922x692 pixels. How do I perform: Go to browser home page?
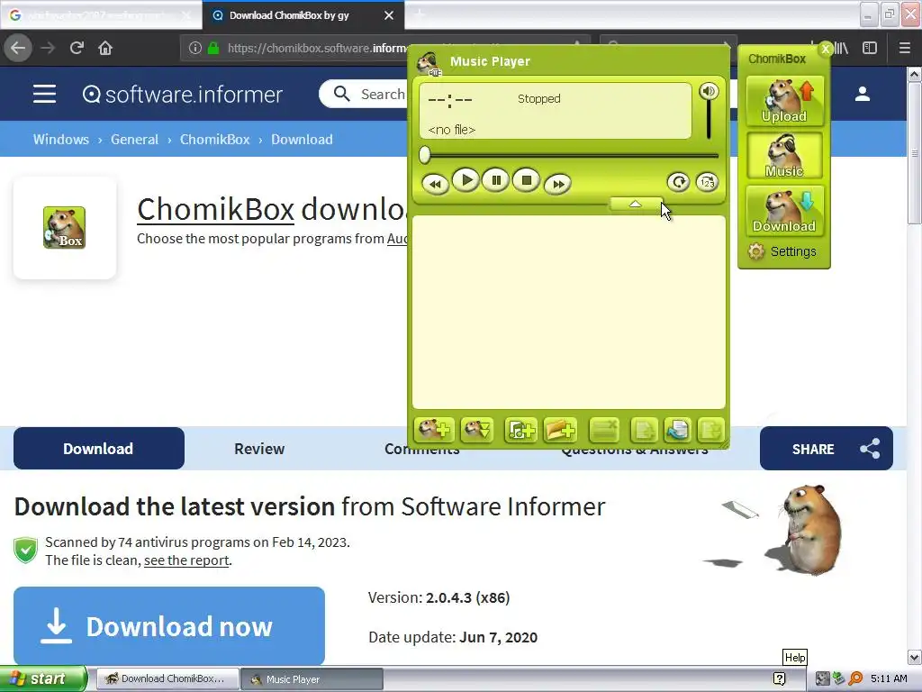[105, 48]
